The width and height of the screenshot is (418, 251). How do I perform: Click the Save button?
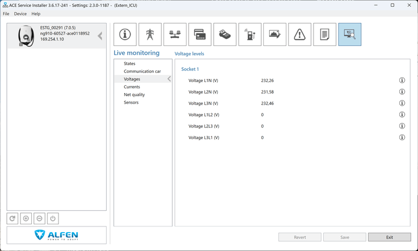(345, 237)
